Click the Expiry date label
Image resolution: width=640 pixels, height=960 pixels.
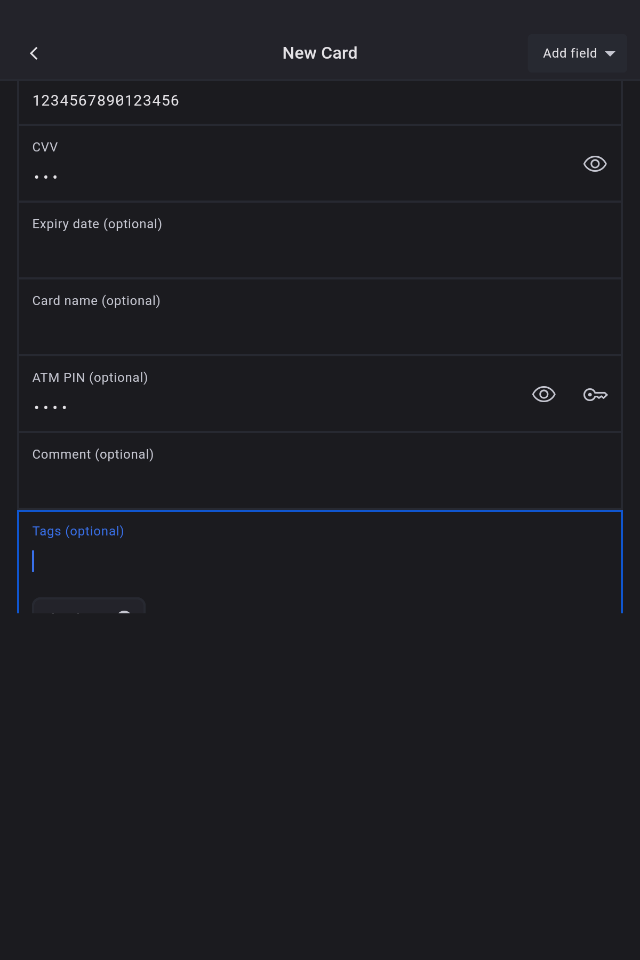coord(97,224)
